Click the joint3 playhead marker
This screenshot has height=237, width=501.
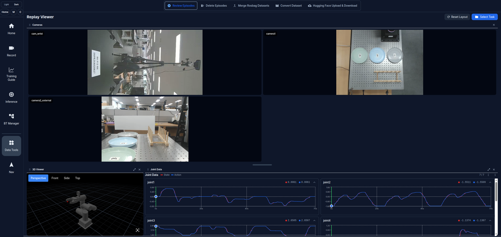tap(156, 226)
